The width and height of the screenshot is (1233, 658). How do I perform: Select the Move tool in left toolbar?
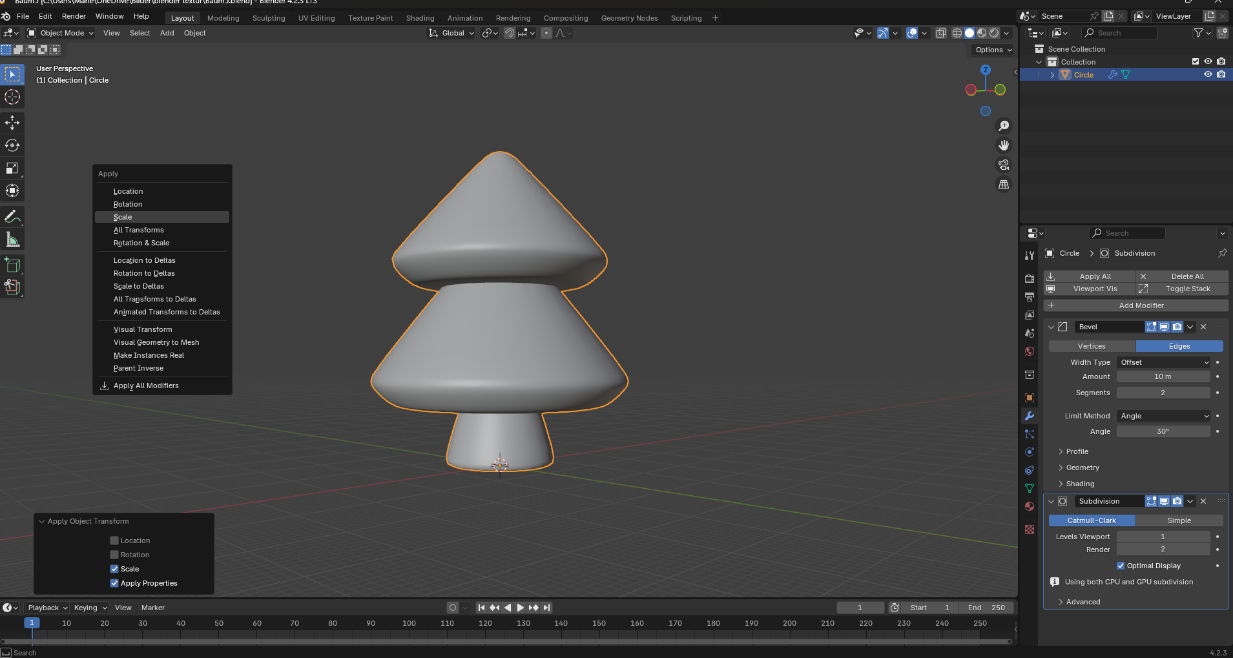point(12,123)
